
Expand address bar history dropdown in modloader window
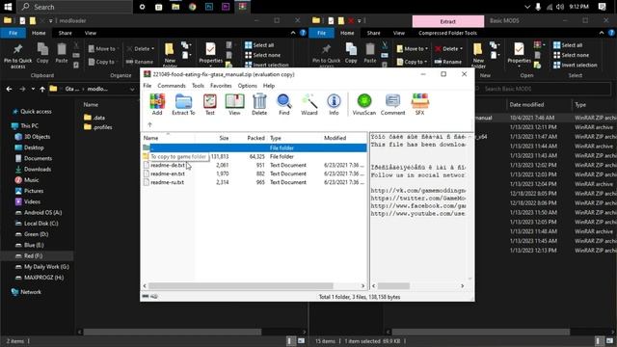click(x=132, y=90)
